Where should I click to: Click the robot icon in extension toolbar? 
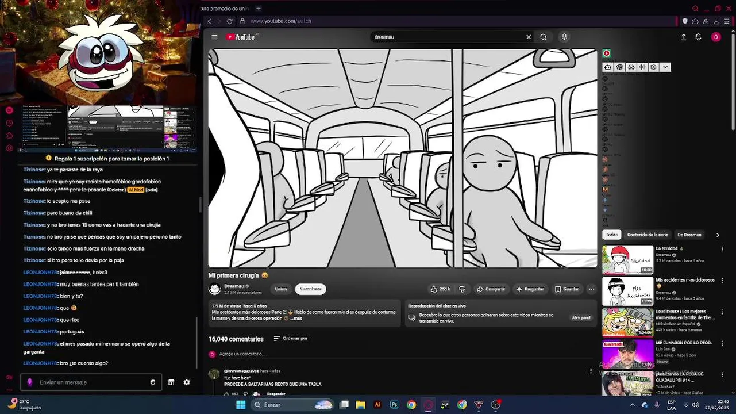(x=608, y=67)
